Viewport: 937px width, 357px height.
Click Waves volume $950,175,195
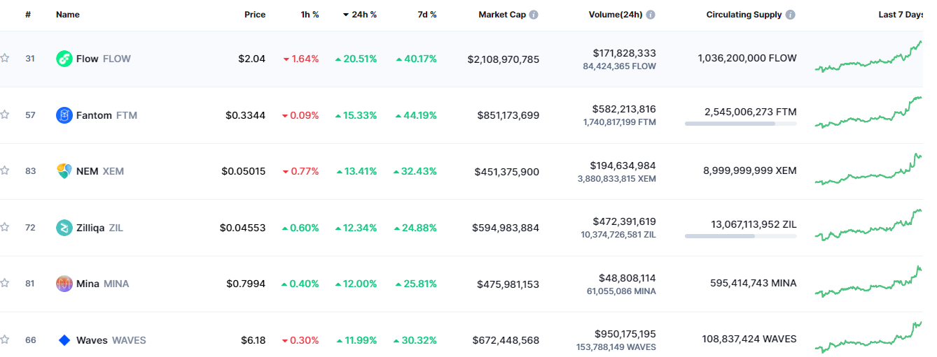(625, 333)
